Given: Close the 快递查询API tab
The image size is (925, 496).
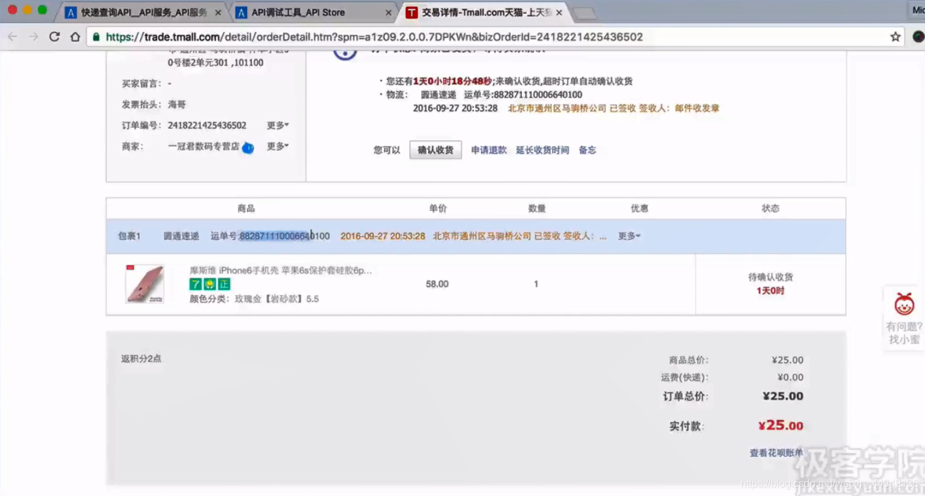Looking at the screenshot, I should pyautogui.click(x=218, y=12).
